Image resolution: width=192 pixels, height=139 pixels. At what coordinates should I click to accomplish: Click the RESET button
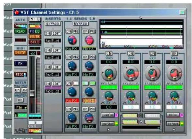21,74
